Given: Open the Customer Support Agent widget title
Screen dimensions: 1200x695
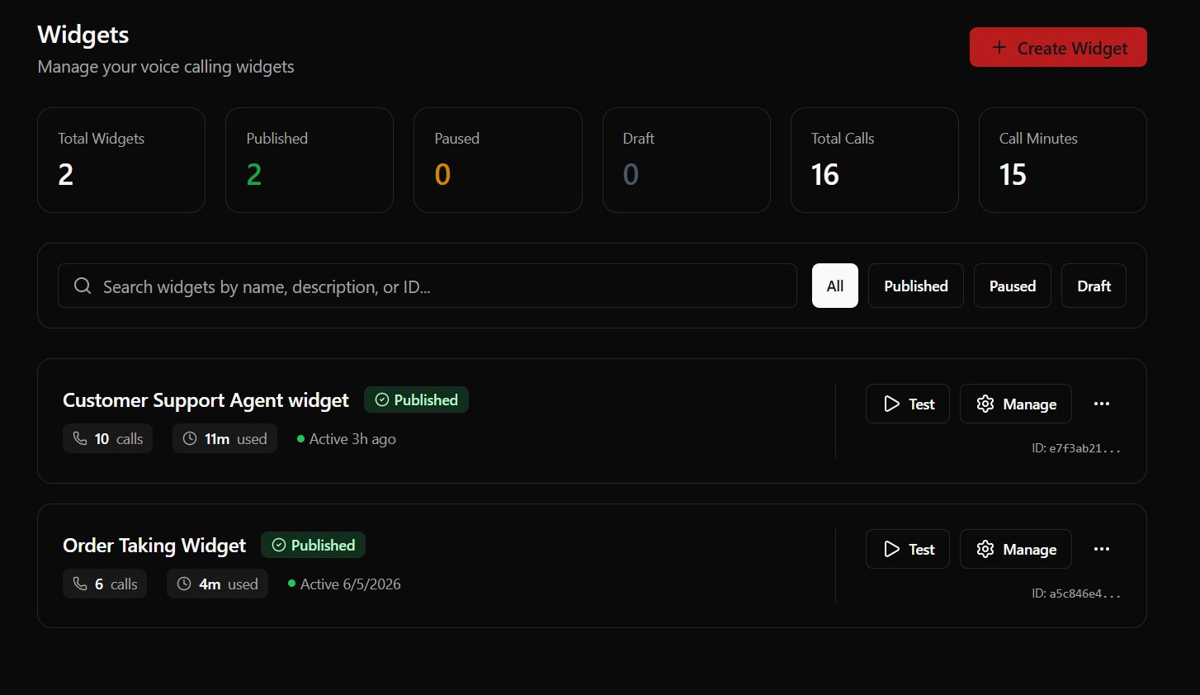Looking at the screenshot, I should pos(206,400).
